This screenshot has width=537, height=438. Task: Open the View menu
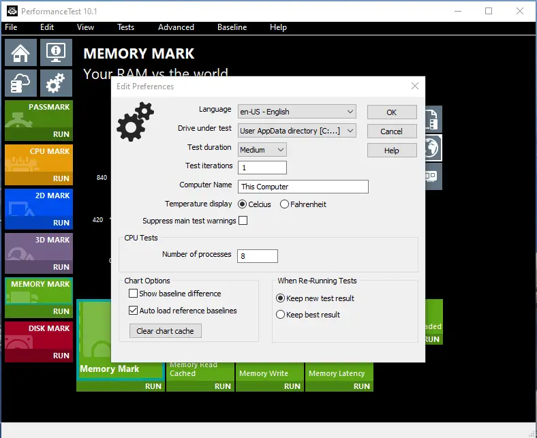coord(85,27)
